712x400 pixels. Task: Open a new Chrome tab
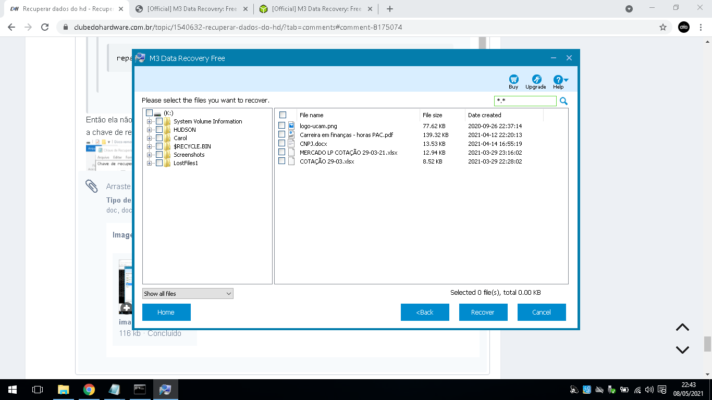(x=390, y=9)
